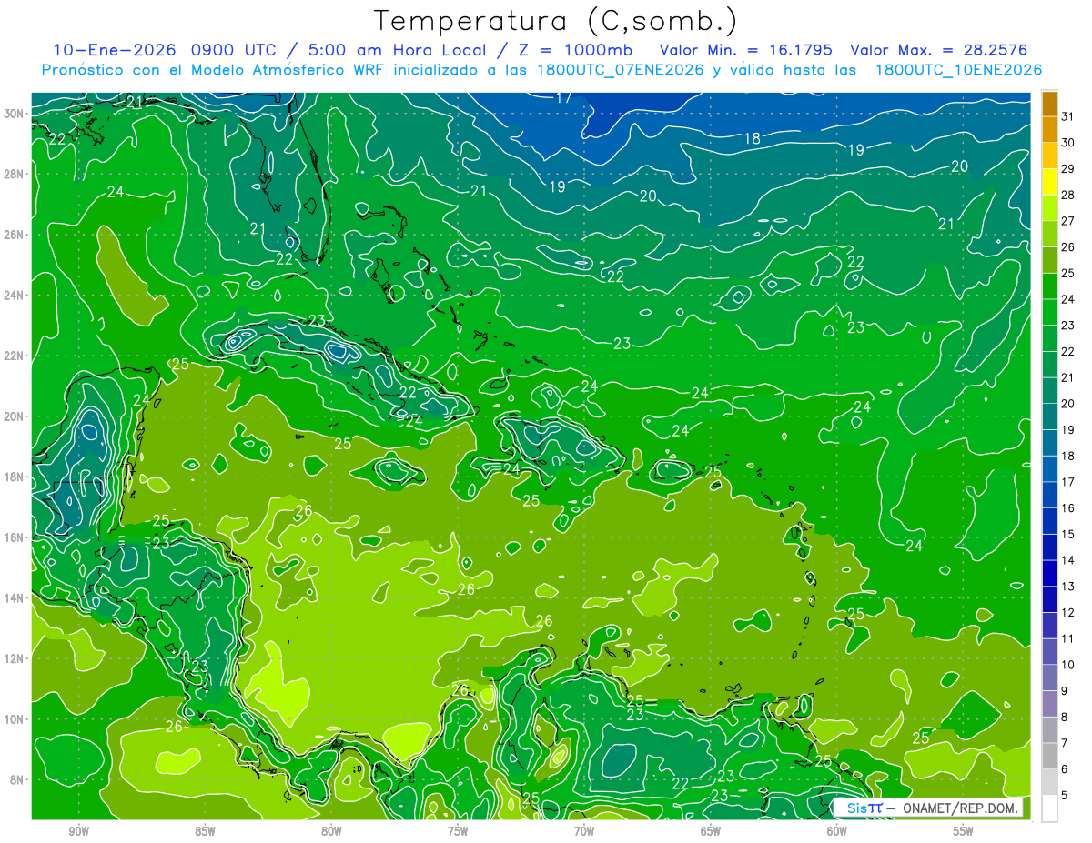This screenshot has height=843, width=1092.
Task: Click the 28N latitude axis label
Action: coord(15,174)
